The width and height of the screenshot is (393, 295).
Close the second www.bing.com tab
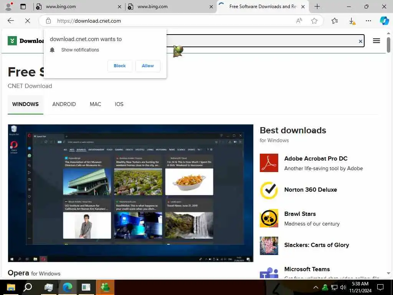point(211,7)
